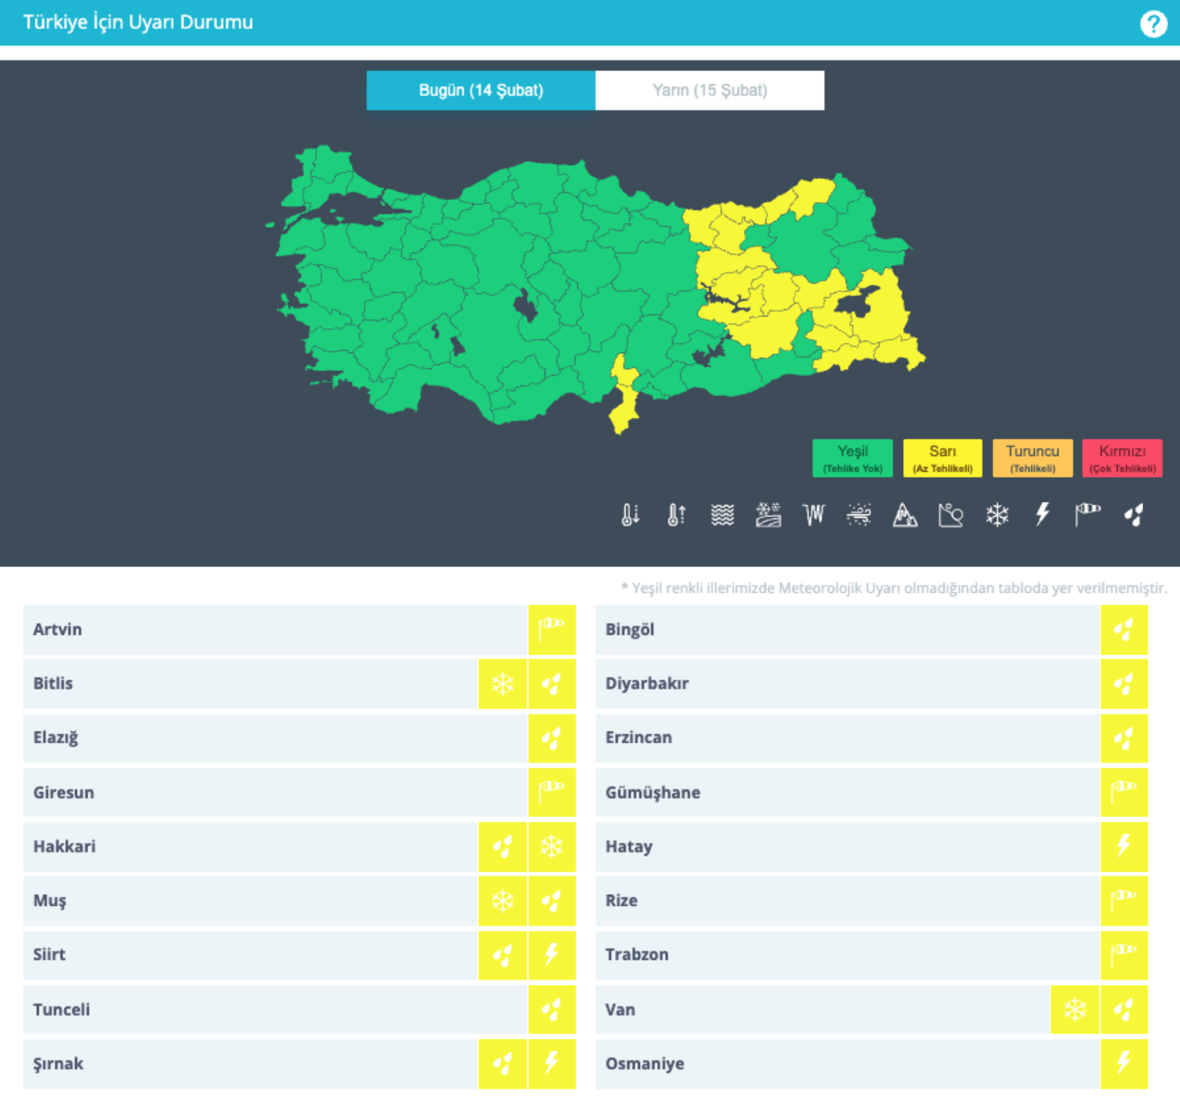Click the Kırmızı (Çok Tehlikeli) legend swatch
Viewport: 1180px width, 1096px height.
[1122, 458]
